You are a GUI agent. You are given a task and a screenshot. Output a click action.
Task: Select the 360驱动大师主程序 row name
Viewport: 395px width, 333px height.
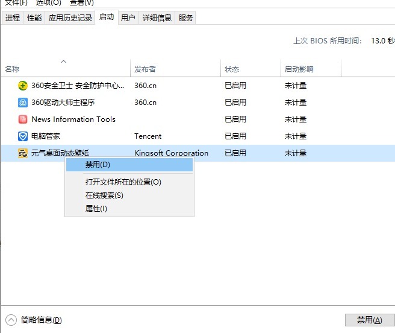[x=63, y=103]
